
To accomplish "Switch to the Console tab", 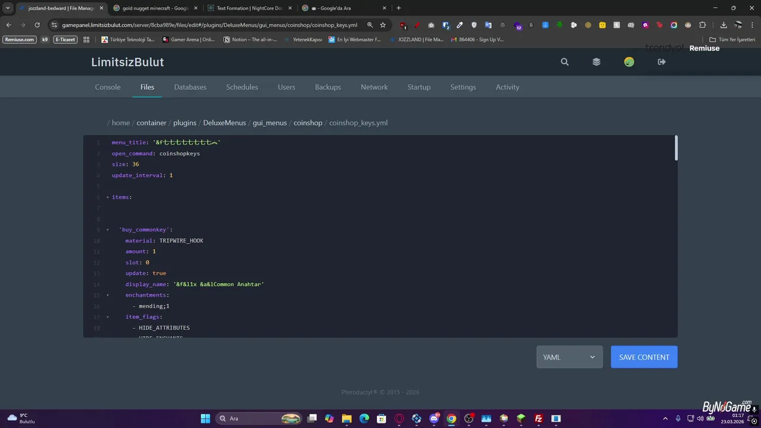I will (x=108, y=87).
